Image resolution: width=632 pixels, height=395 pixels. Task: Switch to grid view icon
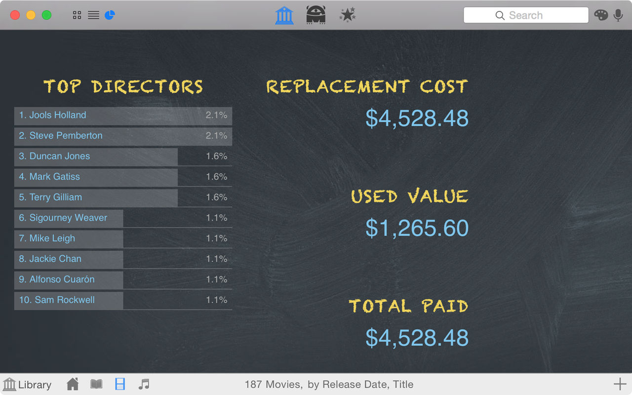coord(77,15)
